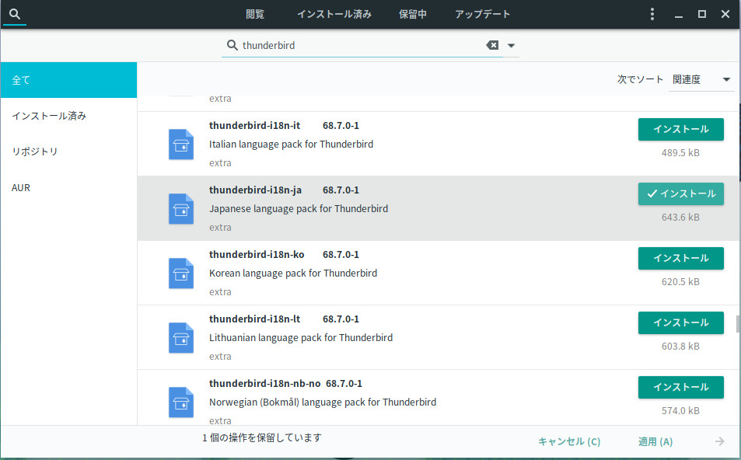This screenshot has width=741, height=460.
Task: Open the 保留中 tab
Action: 413,14
